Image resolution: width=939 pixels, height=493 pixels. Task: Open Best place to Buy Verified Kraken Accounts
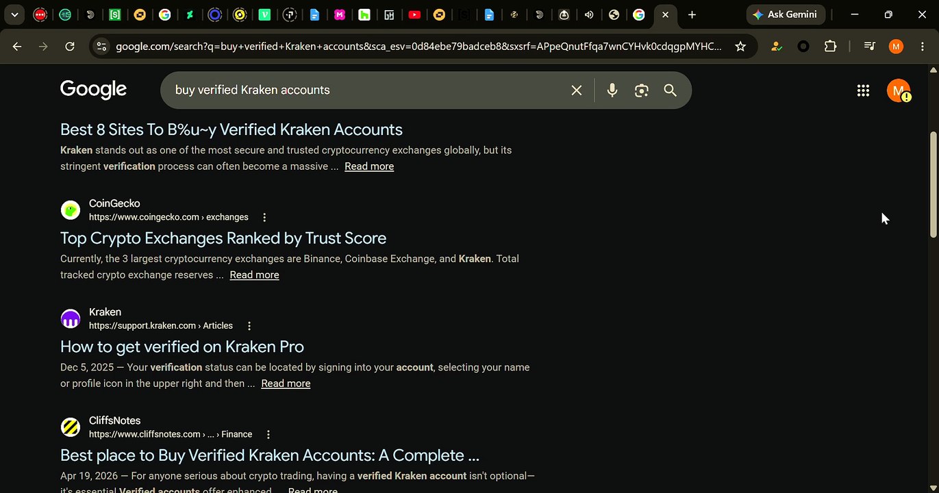[270, 455]
